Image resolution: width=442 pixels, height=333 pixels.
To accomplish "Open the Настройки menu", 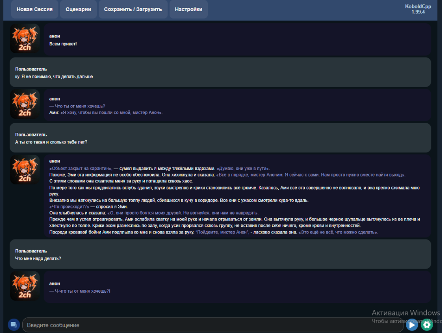I will (x=189, y=9).
